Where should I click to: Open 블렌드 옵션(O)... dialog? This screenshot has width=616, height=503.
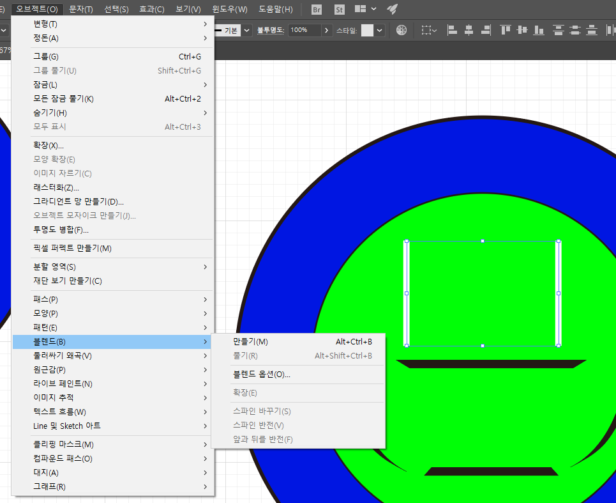pyautogui.click(x=298, y=375)
